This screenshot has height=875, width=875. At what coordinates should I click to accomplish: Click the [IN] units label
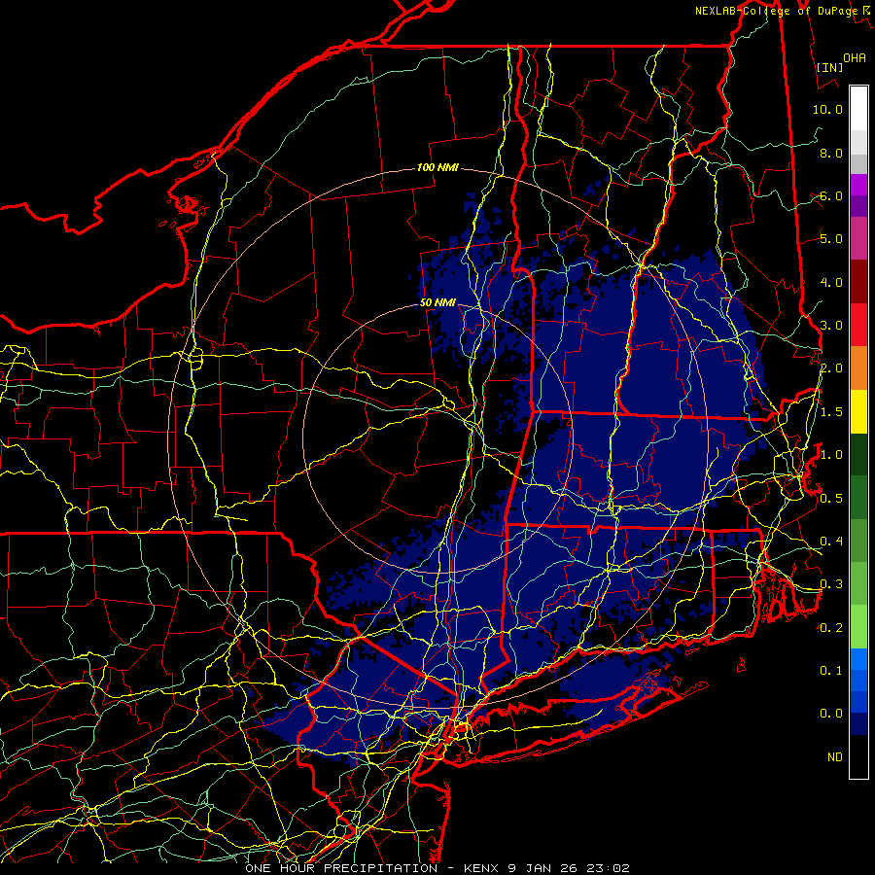[x=829, y=67]
